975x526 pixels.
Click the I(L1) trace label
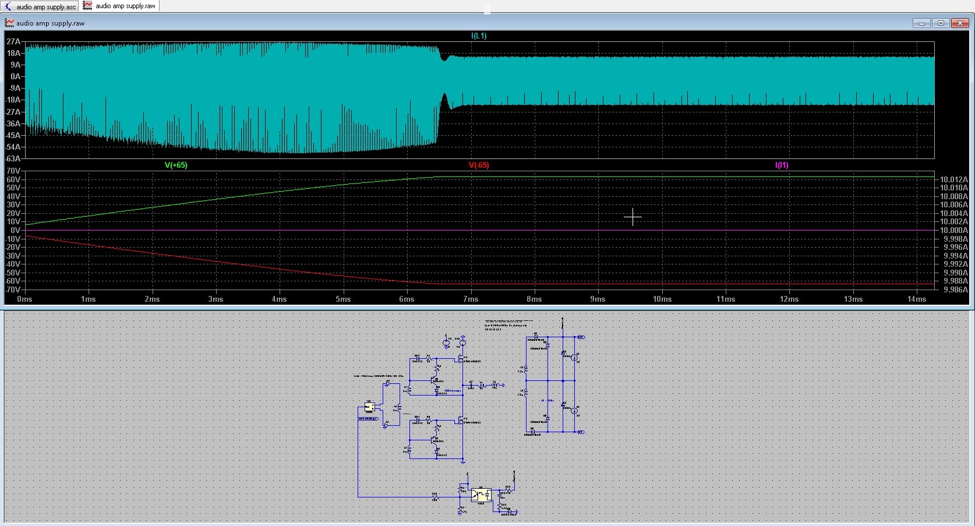tap(479, 36)
